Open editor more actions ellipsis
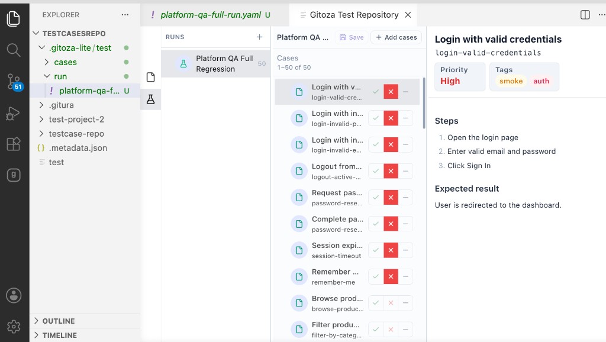This screenshot has height=342, width=606. pyautogui.click(x=602, y=15)
